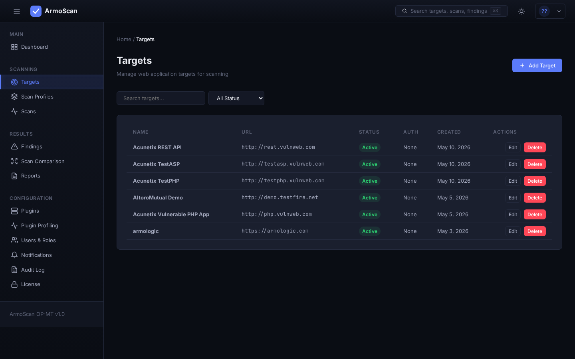Click the Plugins server icon
Image resolution: width=575 pixels, height=359 pixels.
(x=14, y=211)
